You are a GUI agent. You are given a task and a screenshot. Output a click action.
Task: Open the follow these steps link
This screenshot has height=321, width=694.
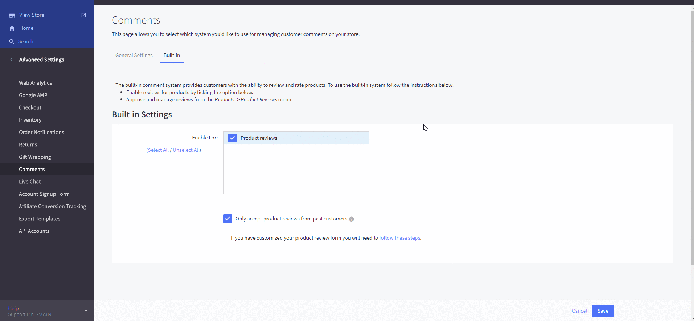point(400,238)
